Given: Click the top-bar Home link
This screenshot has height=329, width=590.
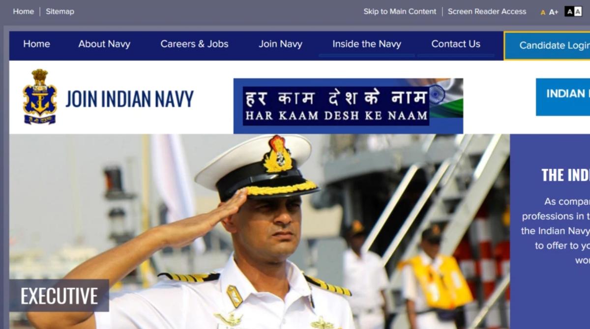Looking at the screenshot, I should click(23, 11).
